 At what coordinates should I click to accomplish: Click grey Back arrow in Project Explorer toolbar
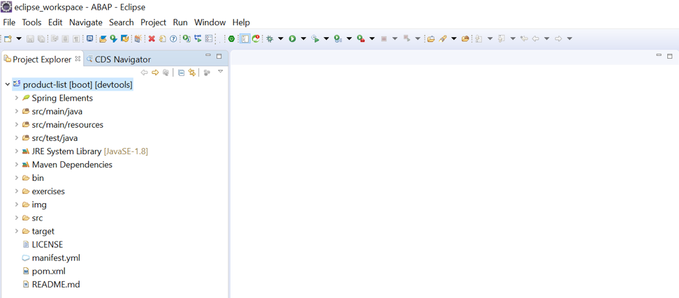point(145,72)
